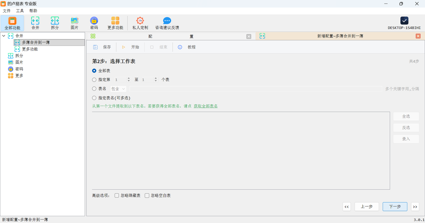Click the 配置 tab grid icon
425x223 pixels.
[x=93, y=36]
